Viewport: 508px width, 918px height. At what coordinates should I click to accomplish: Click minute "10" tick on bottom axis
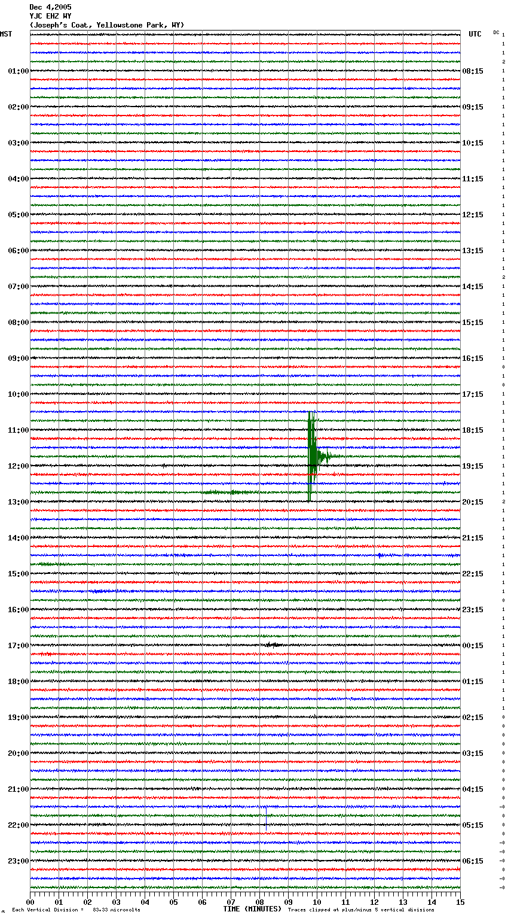click(317, 902)
